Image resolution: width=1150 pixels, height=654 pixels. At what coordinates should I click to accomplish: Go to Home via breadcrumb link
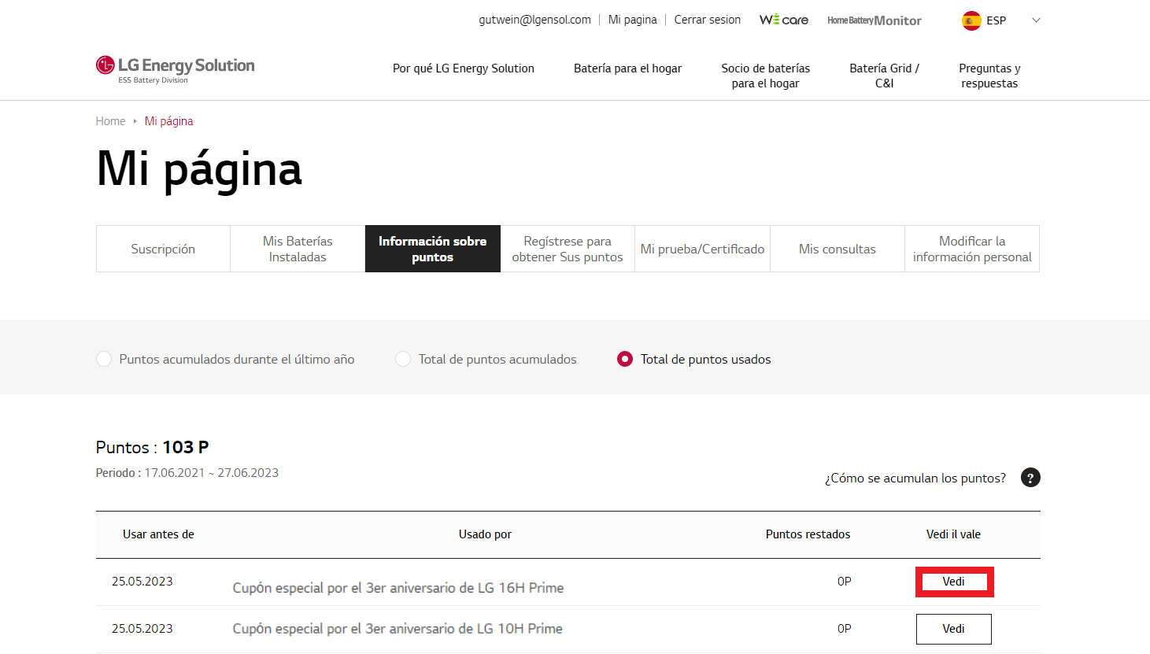(x=110, y=121)
